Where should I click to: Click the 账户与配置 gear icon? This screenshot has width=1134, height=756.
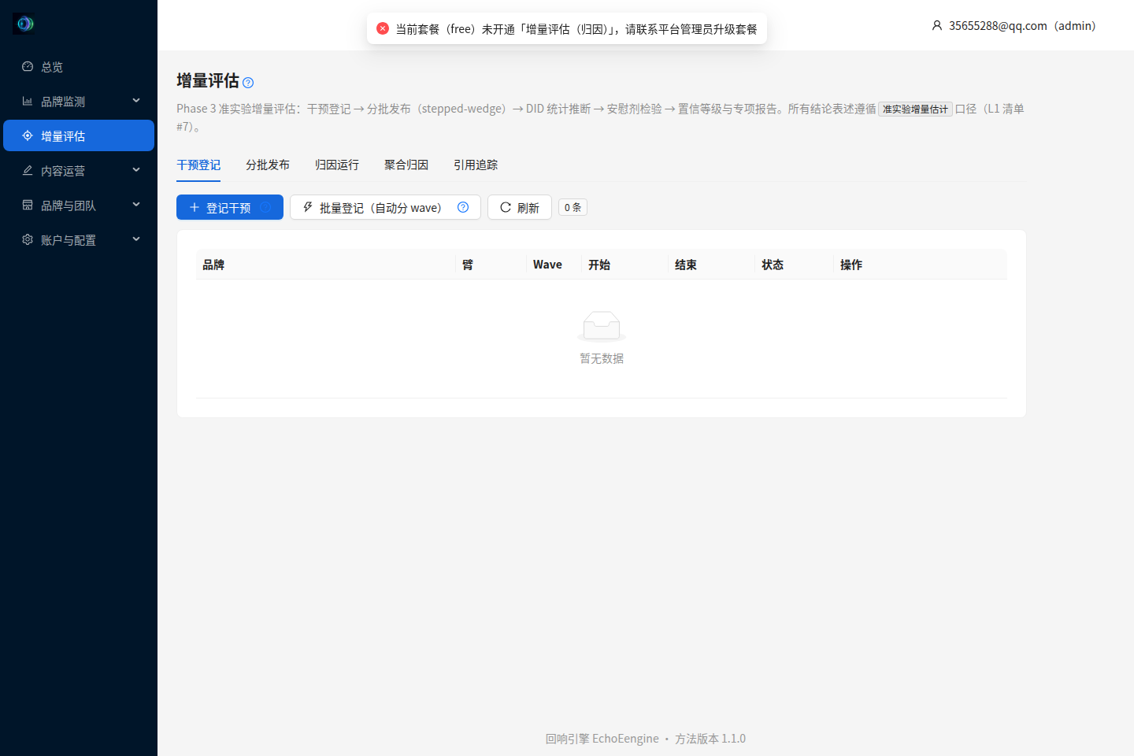(28, 239)
